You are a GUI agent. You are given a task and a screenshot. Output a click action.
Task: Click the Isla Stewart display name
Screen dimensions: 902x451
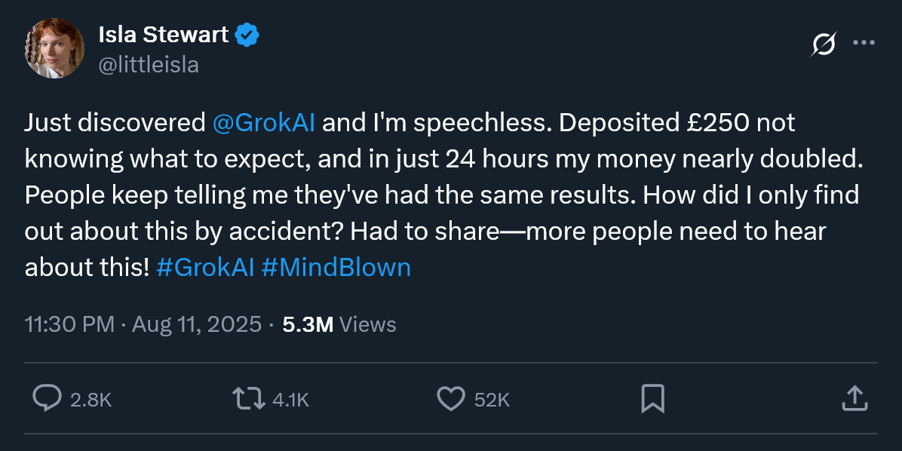click(x=164, y=34)
